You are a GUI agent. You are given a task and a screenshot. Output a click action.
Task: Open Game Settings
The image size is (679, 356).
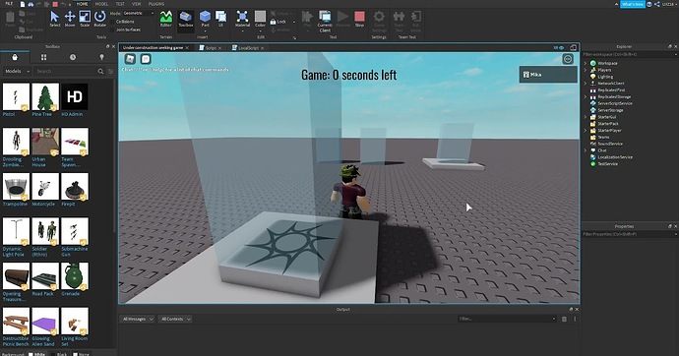(x=379, y=22)
